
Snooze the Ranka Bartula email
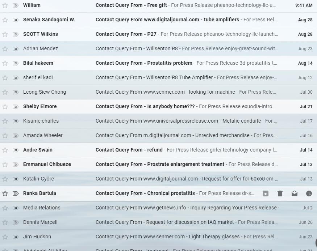309,193
